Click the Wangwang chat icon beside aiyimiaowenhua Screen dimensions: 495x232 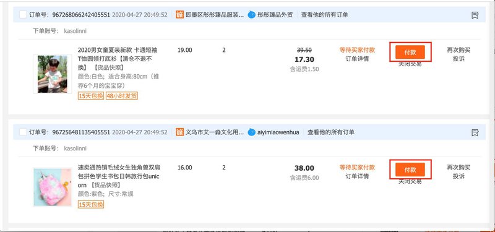click(251, 132)
